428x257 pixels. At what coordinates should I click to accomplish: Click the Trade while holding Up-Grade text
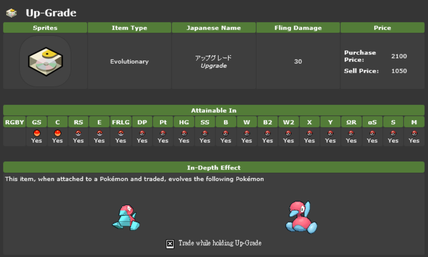coord(220,243)
